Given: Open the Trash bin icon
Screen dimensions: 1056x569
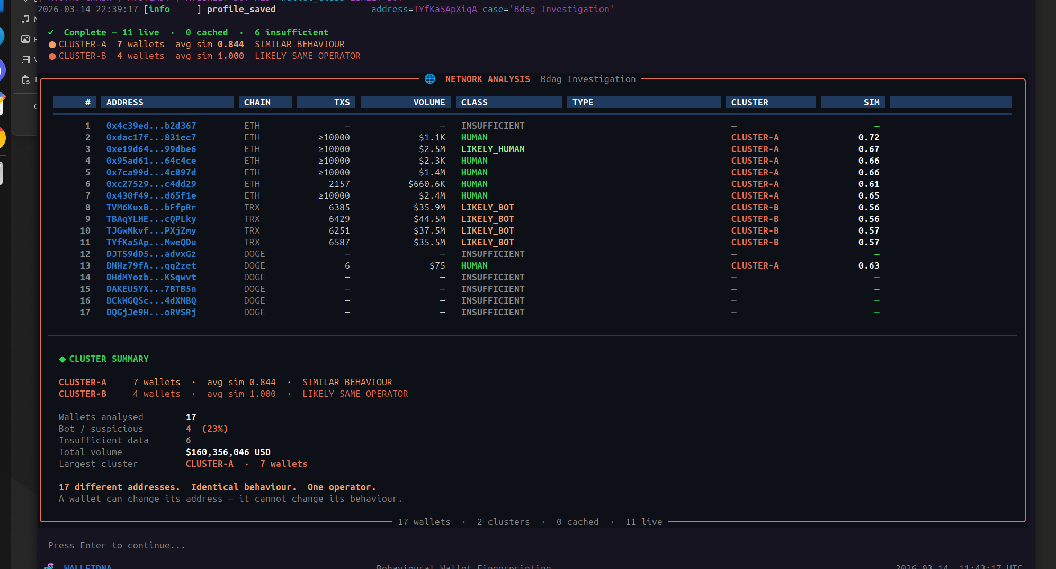Looking at the screenshot, I should point(25,79).
